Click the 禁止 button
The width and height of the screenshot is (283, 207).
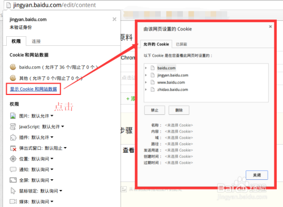click(x=155, y=110)
